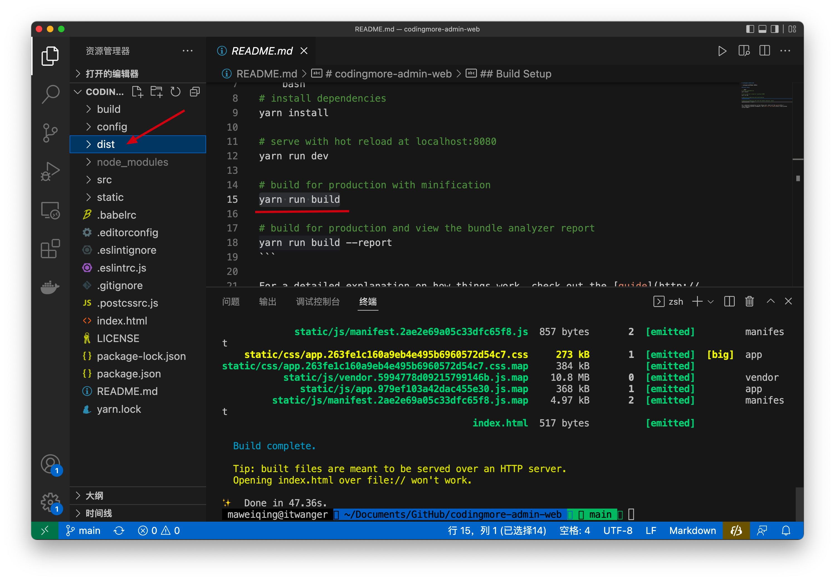The width and height of the screenshot is (835, 581).
Task: Switch to the 调试控制台 tab
Action: (x=318, y=301)
